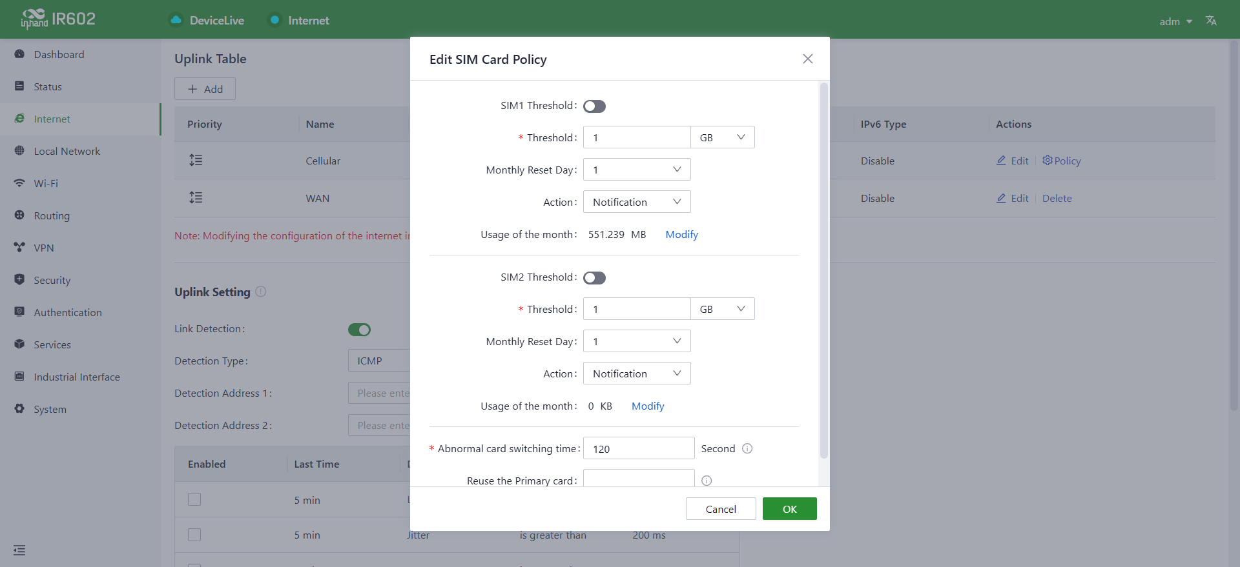This screenshot has height=567, width=1240.
Task: Click the VPN sidebar icon
Action: 19,248
